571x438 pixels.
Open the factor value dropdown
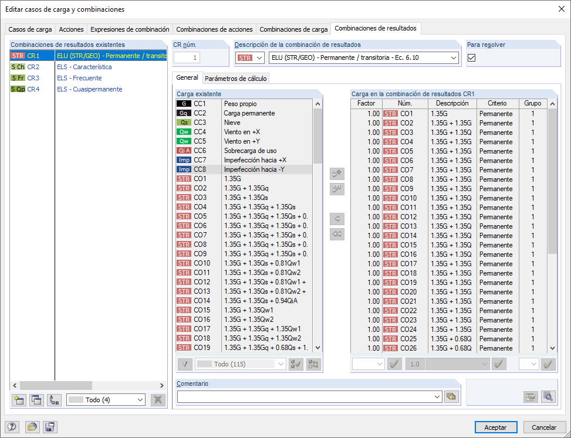[368, 364]
